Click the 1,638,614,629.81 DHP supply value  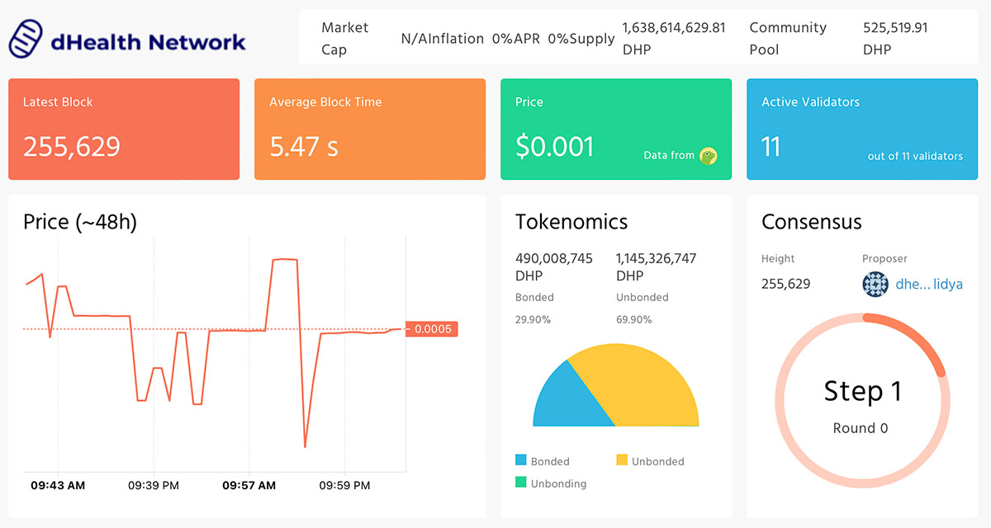point(675,38)
